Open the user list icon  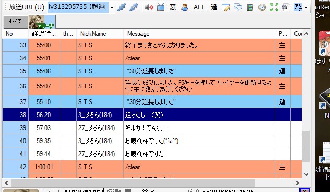click(185, 7)
